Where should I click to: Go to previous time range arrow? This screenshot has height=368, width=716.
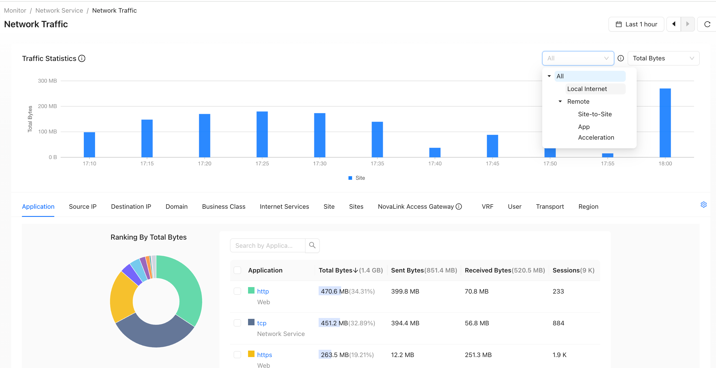[674, 24]
